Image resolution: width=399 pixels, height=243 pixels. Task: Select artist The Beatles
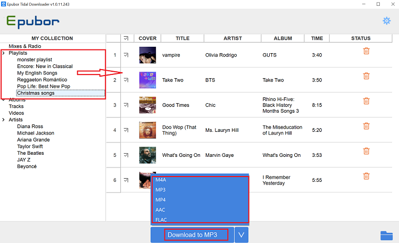[x=30, y=153]
